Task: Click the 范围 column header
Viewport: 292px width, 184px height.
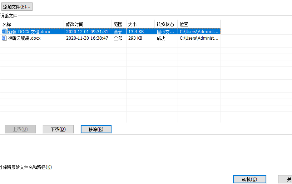Action: (x=119, y=24)
